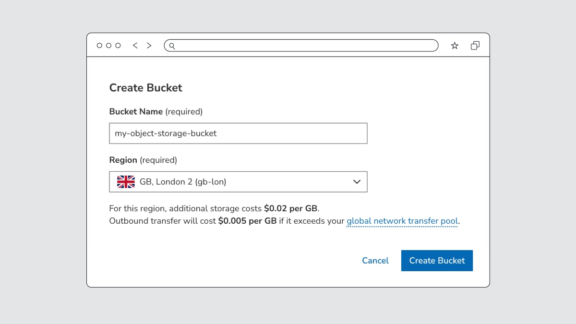Click the magnifying glass in the address bar
This screenshot has height=324, width=576.
coord(172,46)
